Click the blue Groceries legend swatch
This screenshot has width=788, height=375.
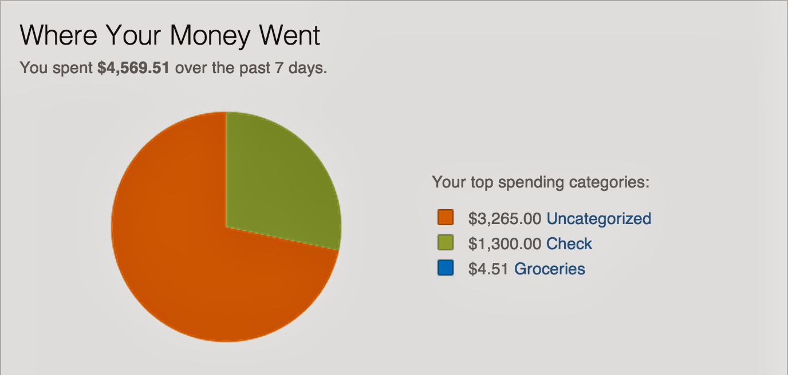click(446, 268)
